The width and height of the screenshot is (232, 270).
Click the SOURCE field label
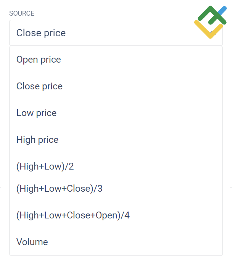click(22, 13)
